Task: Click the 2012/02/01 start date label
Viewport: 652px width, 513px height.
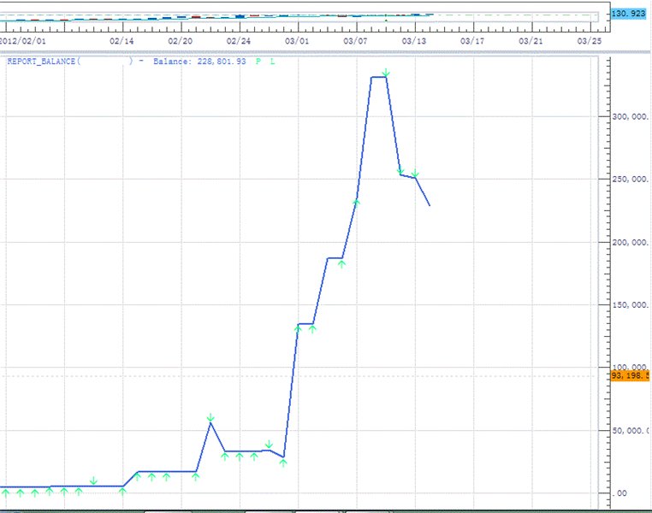Action: coord(21,40)
